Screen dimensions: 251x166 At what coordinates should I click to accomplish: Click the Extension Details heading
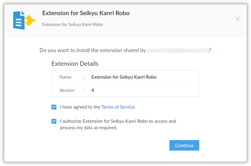pyautogui.click(x=75, y=64)
